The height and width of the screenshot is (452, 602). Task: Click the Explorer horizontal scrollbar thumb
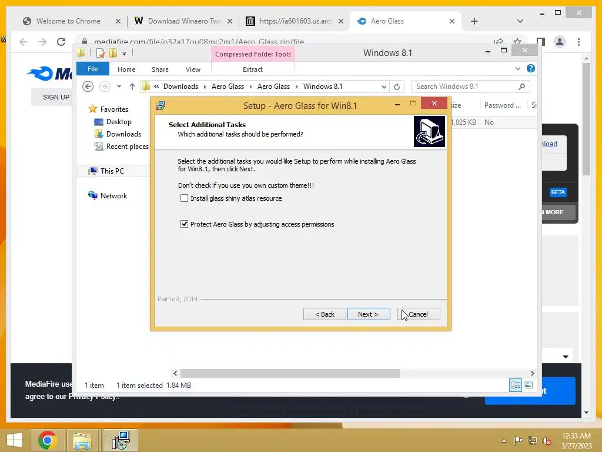tap(290, 373)
